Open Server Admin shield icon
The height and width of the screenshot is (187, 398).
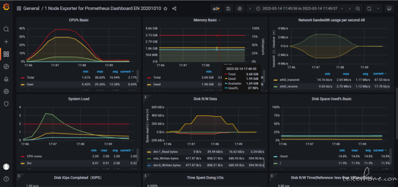[6, 104]
